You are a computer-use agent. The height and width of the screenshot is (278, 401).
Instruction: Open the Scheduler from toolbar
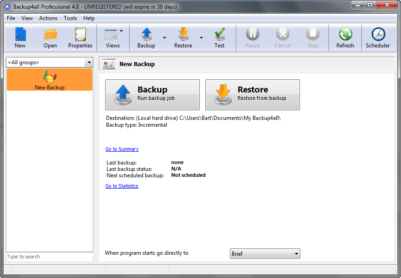tap(378, 38)
